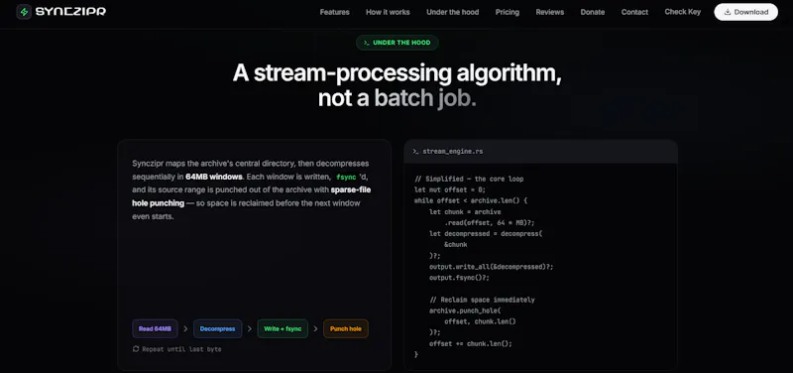Click the '// Reclaim space immediately' comment
Screen dimensions: 793x373
pyautogui.click(x=482, y=300)
